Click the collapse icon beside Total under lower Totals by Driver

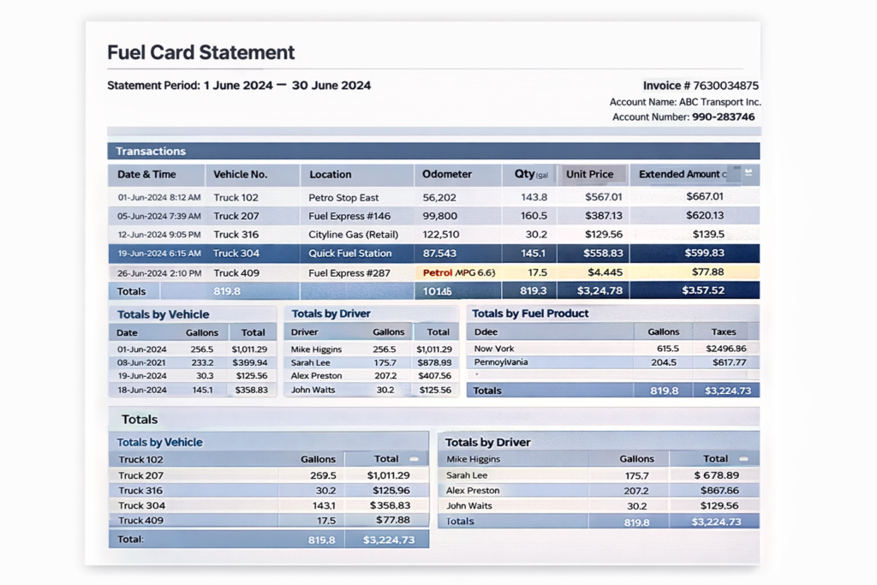click(x=743, y=459)
